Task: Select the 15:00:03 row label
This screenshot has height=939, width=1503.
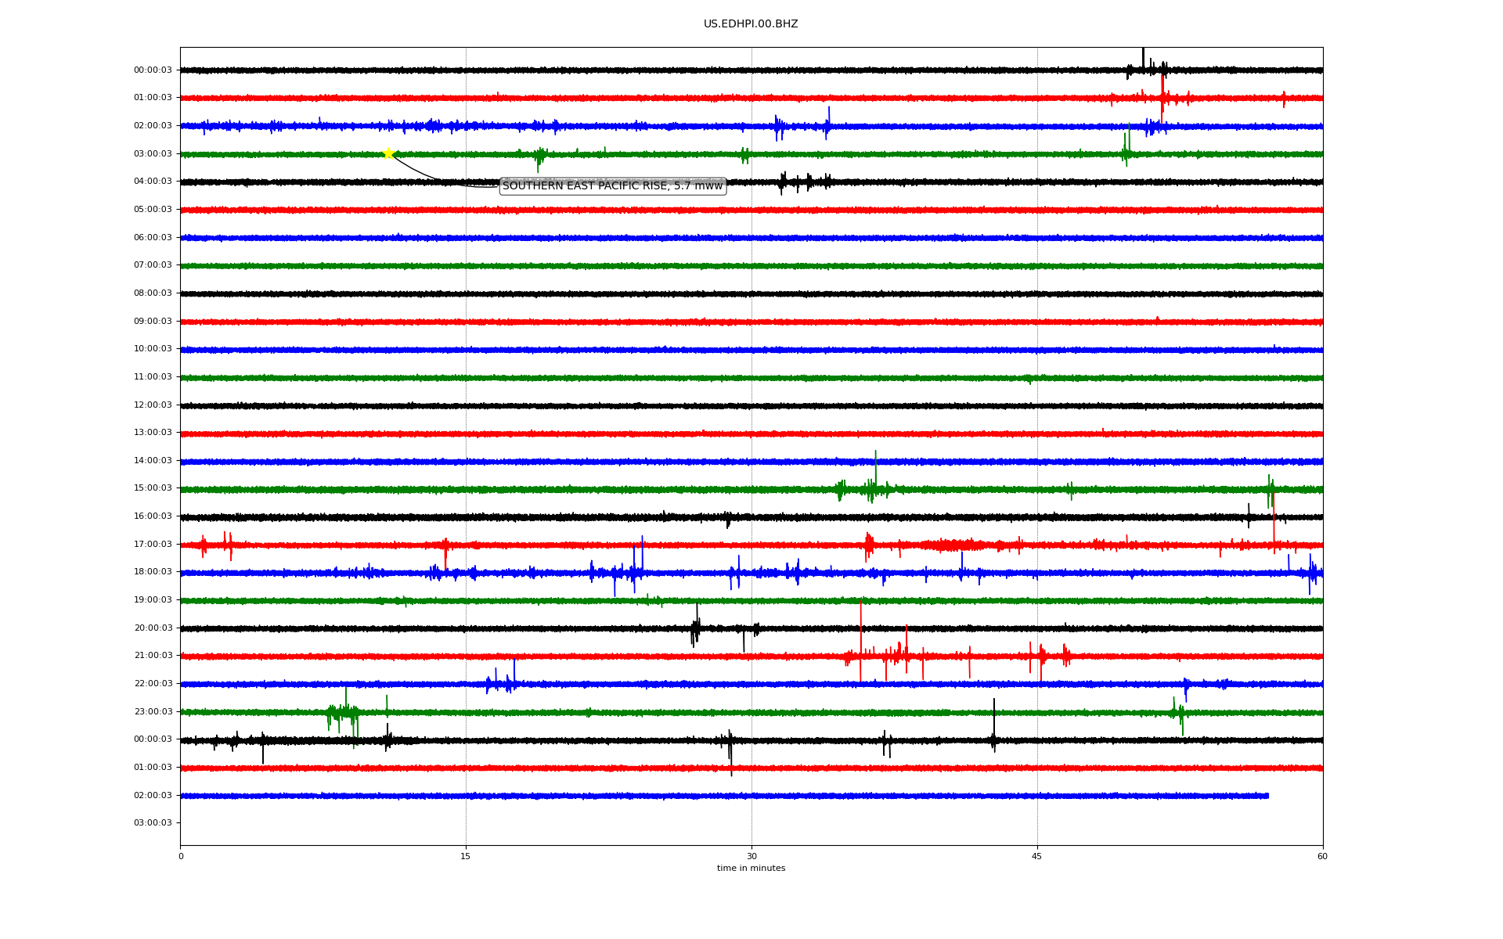Action: coord(153,488)
